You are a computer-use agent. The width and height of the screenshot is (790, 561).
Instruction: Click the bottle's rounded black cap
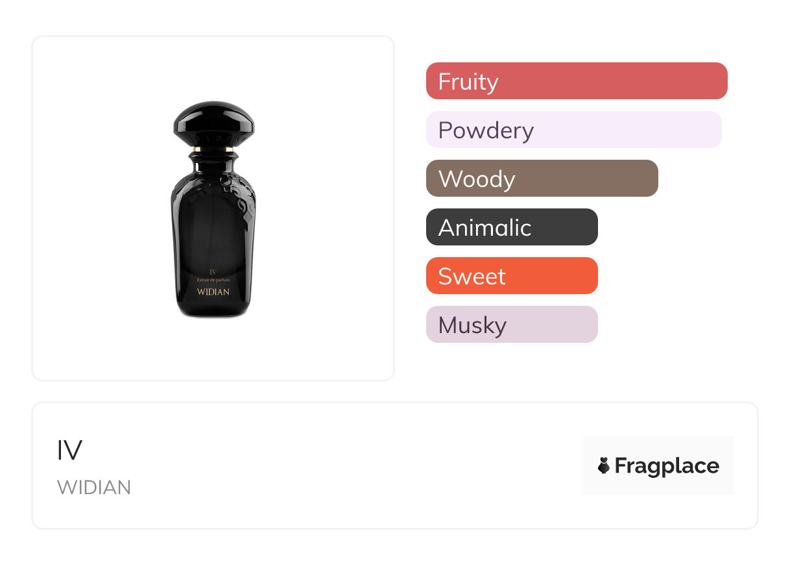[213, 121]
